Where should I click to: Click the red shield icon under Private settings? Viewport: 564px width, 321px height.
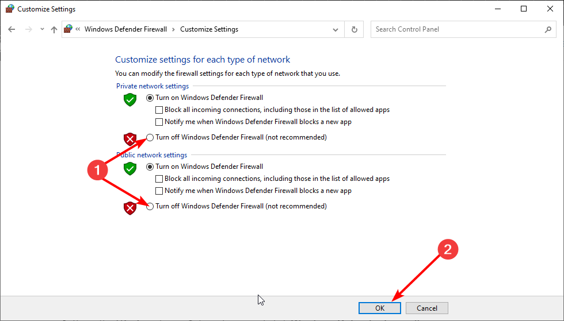130,139
